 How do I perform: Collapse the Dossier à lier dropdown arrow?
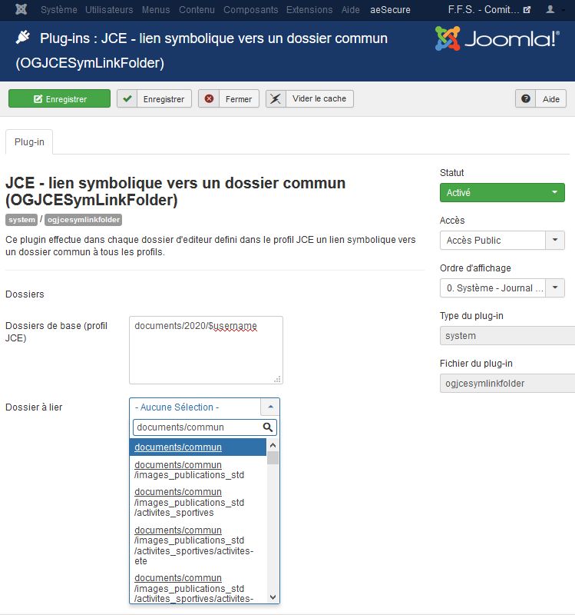click(270, 407)
